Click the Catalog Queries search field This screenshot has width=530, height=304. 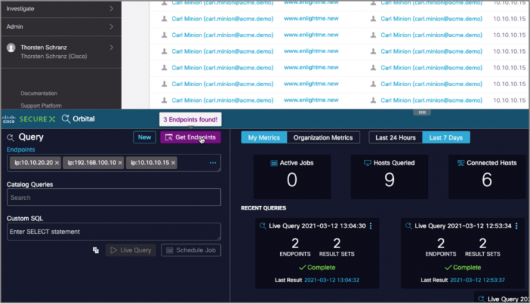pos(113,197)
